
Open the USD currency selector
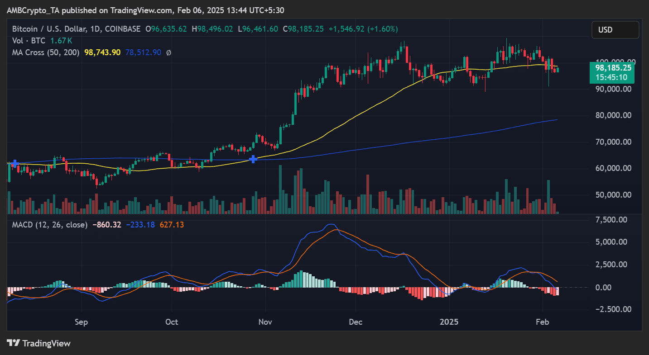tap(615, 30)
